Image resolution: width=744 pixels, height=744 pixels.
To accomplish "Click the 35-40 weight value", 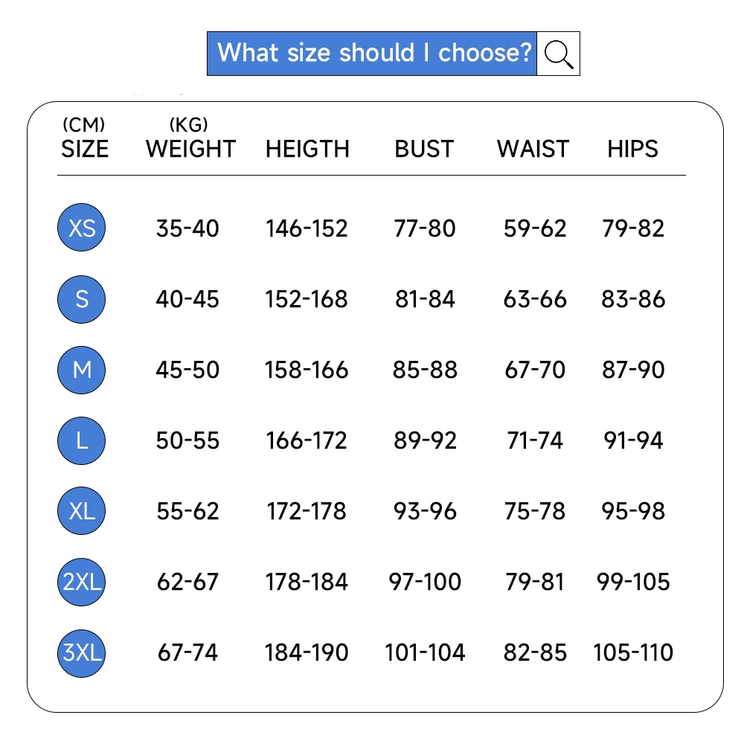I will point(187,228).
